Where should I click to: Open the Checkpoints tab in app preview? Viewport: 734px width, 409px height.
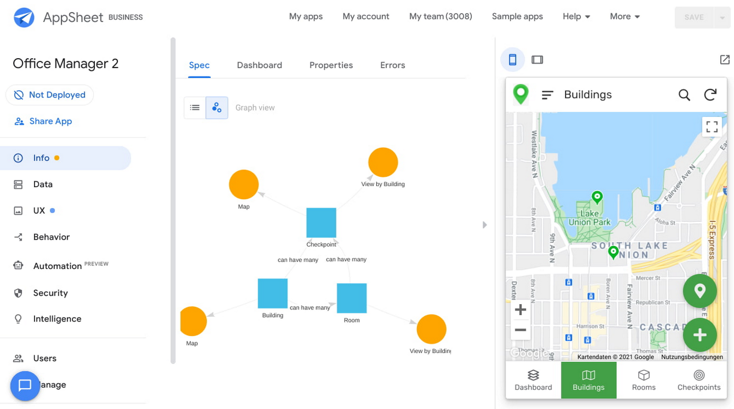tap(699, 380)
